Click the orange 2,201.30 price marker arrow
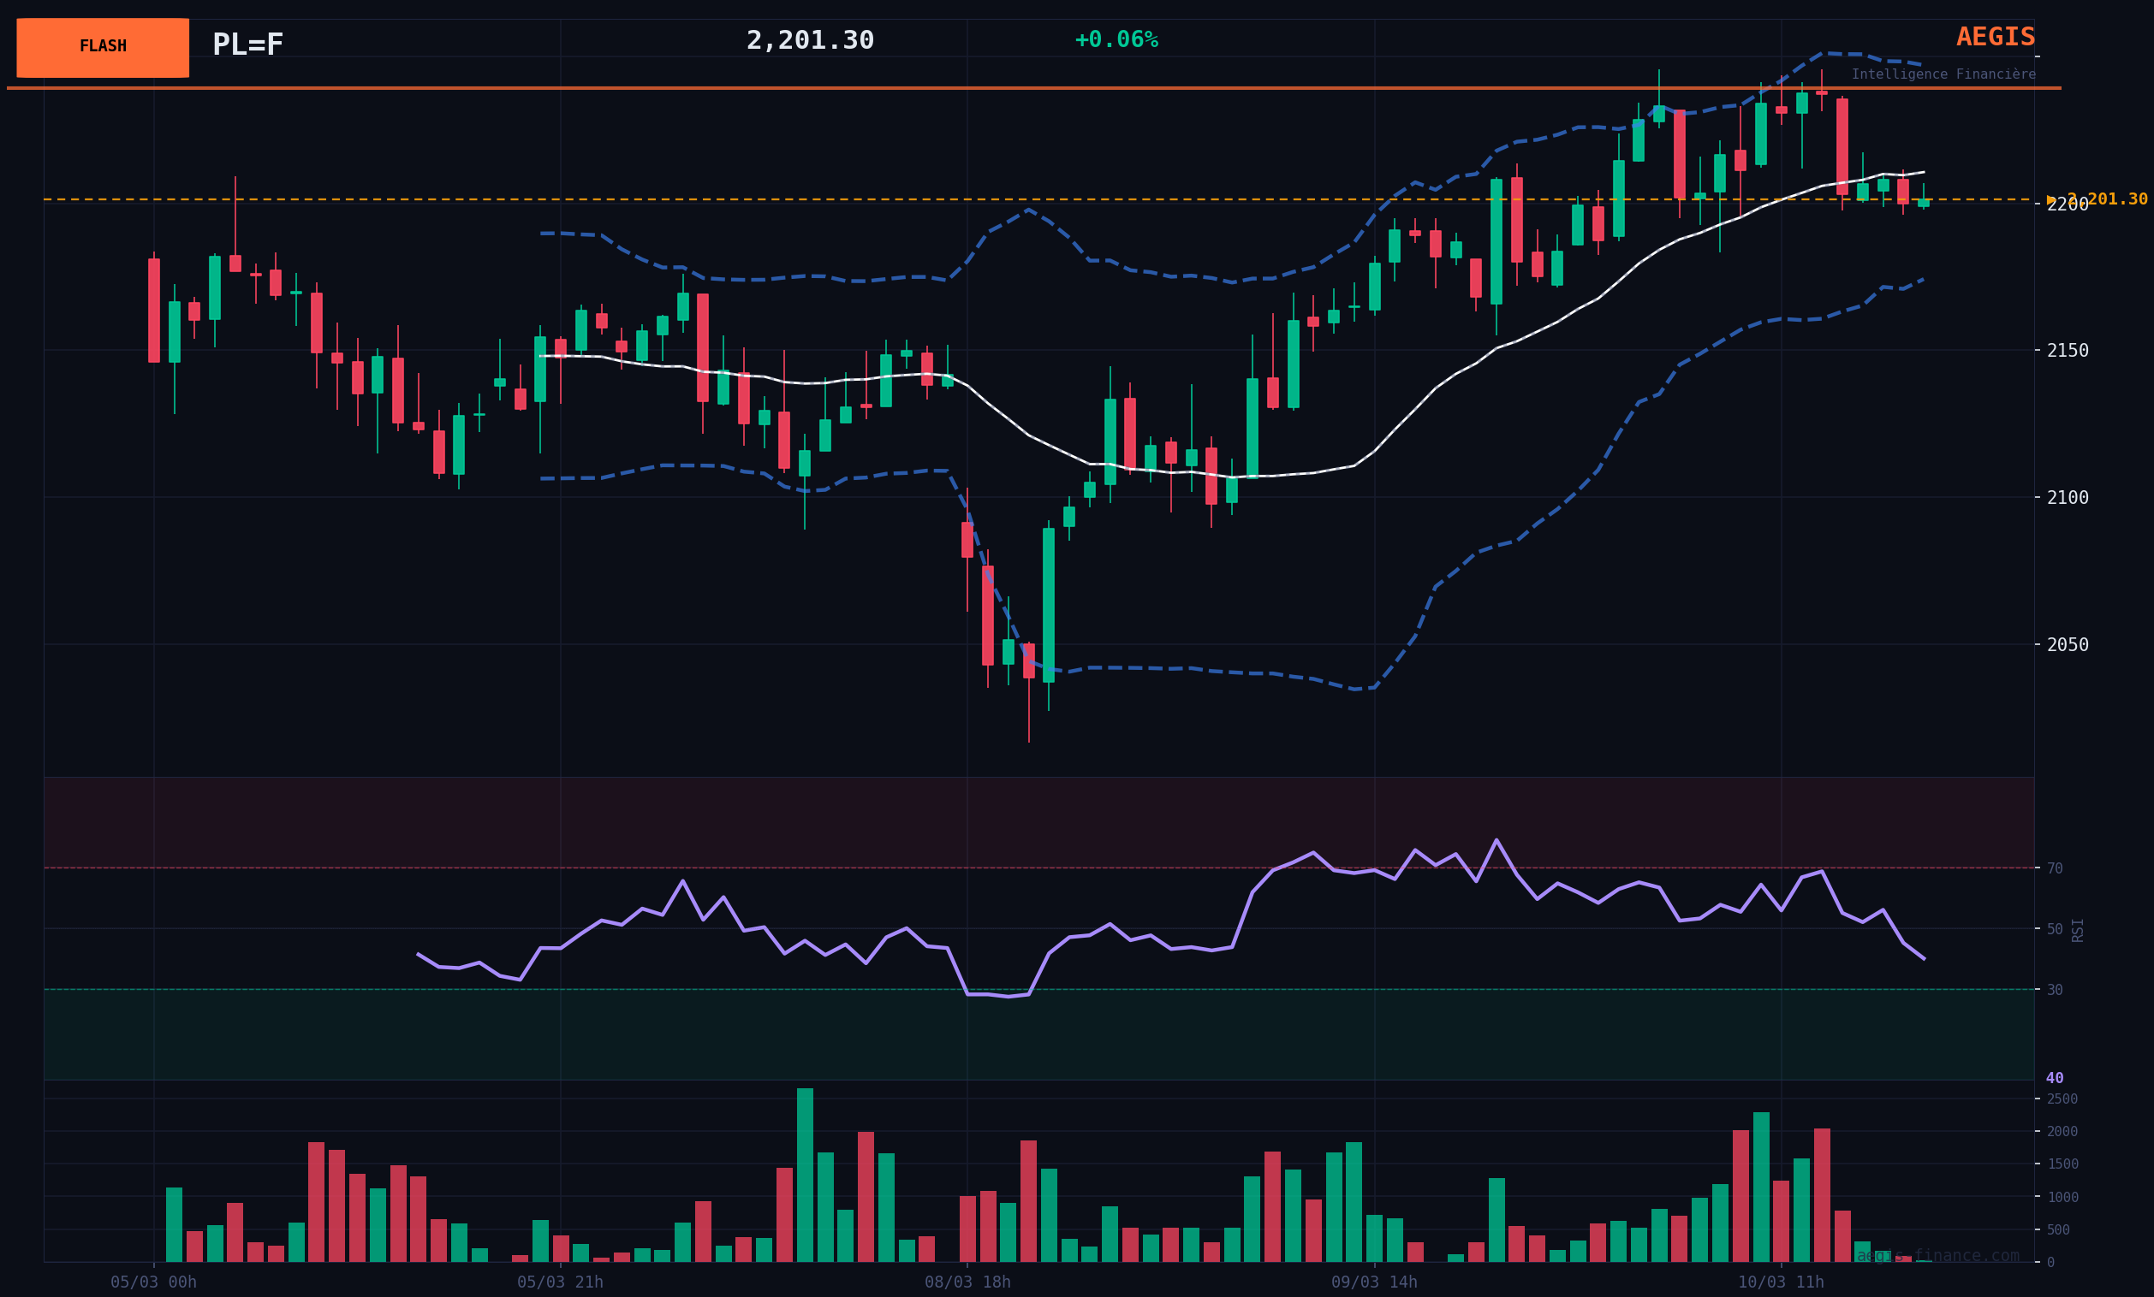Image resolution: width=2154 pixels, height=1297 pixels. coord(2051,200)
